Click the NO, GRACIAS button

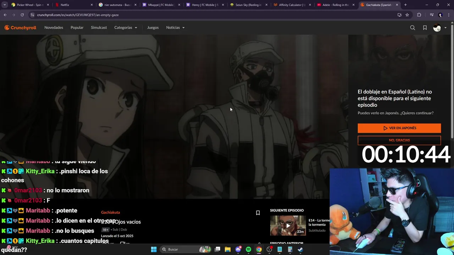(399, 140)
